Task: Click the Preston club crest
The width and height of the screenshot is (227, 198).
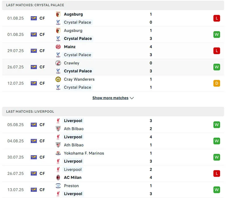Action: point(58,186)
